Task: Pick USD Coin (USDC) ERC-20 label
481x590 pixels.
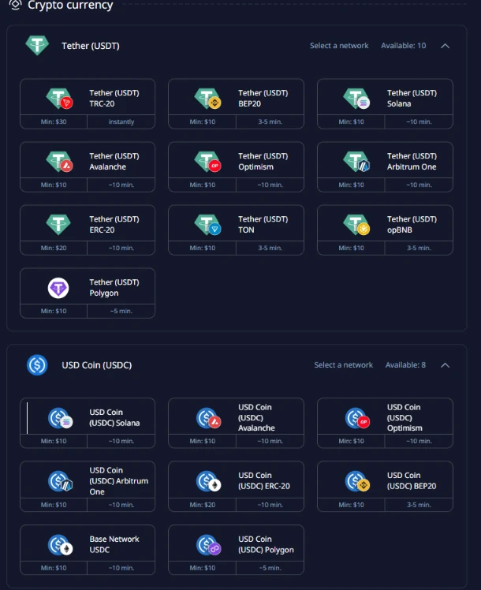Action: tap(264, 481)
